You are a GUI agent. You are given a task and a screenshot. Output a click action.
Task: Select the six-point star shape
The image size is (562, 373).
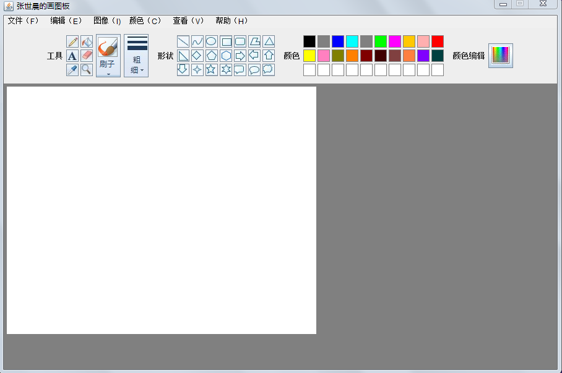coord(226,70)
